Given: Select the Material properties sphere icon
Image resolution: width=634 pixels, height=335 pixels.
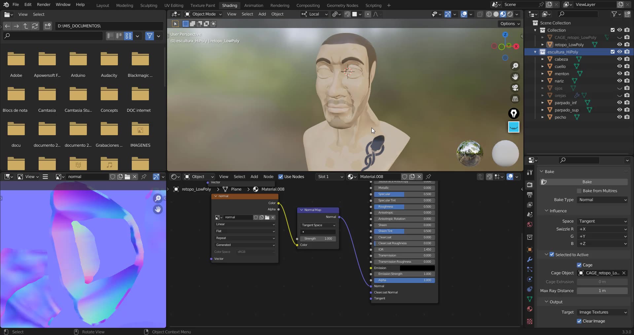Looking at the screenshot, I should (x=530, y=309).
